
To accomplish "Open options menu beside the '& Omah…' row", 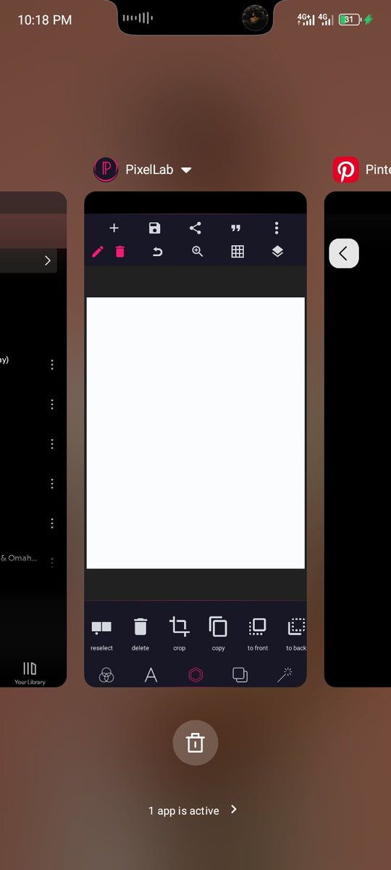I will pos(52,562).
